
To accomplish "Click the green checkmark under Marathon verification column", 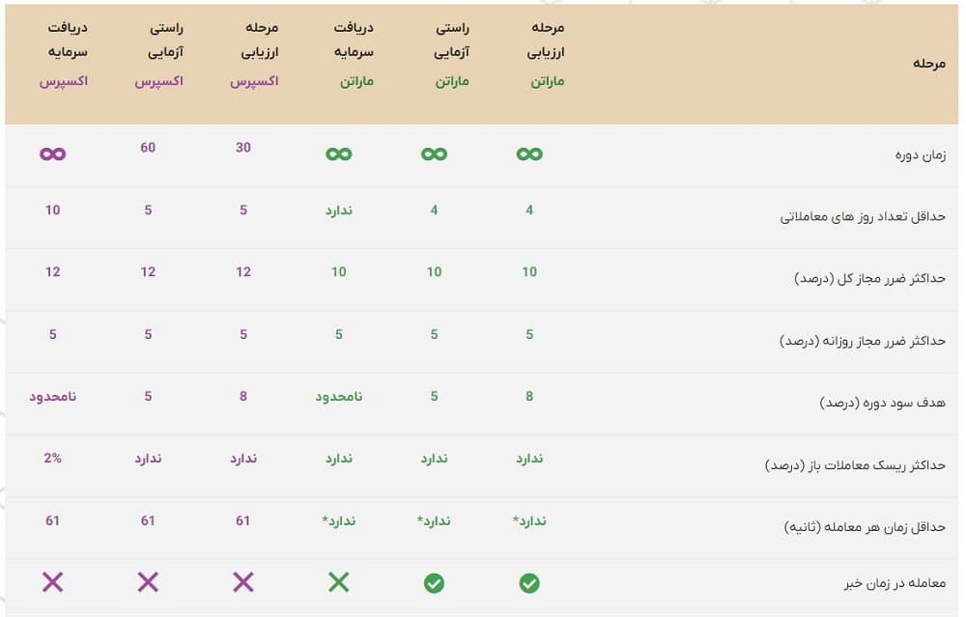I will (x=435, y=583).
